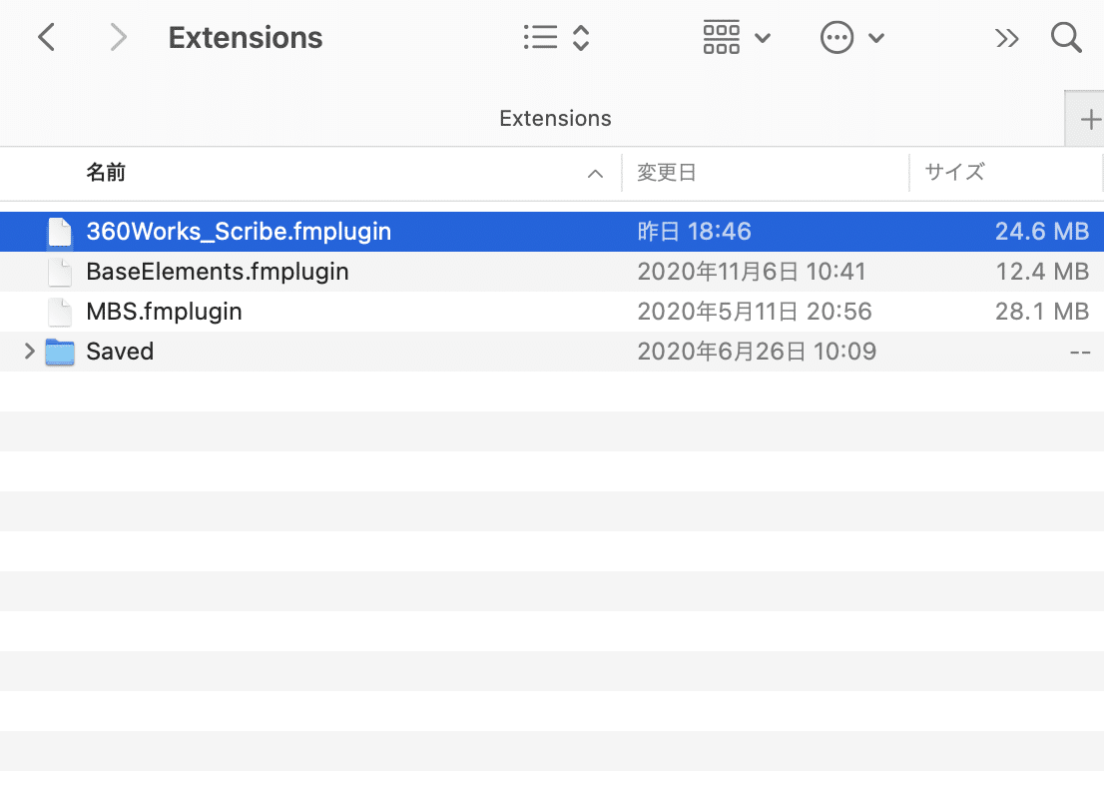The height and width of the screenshot is (785, 1104).
Task: Open Finder search with the magnifier icon
Action: click(x=1066, y=37)
